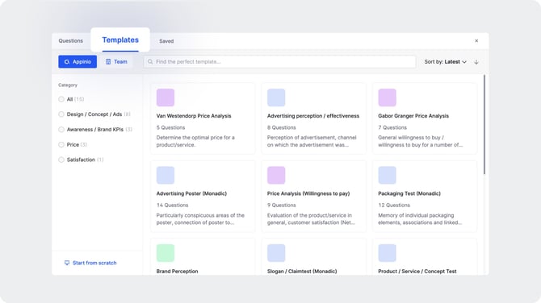Click 'Particularly conspicuous areas' description

200,219
